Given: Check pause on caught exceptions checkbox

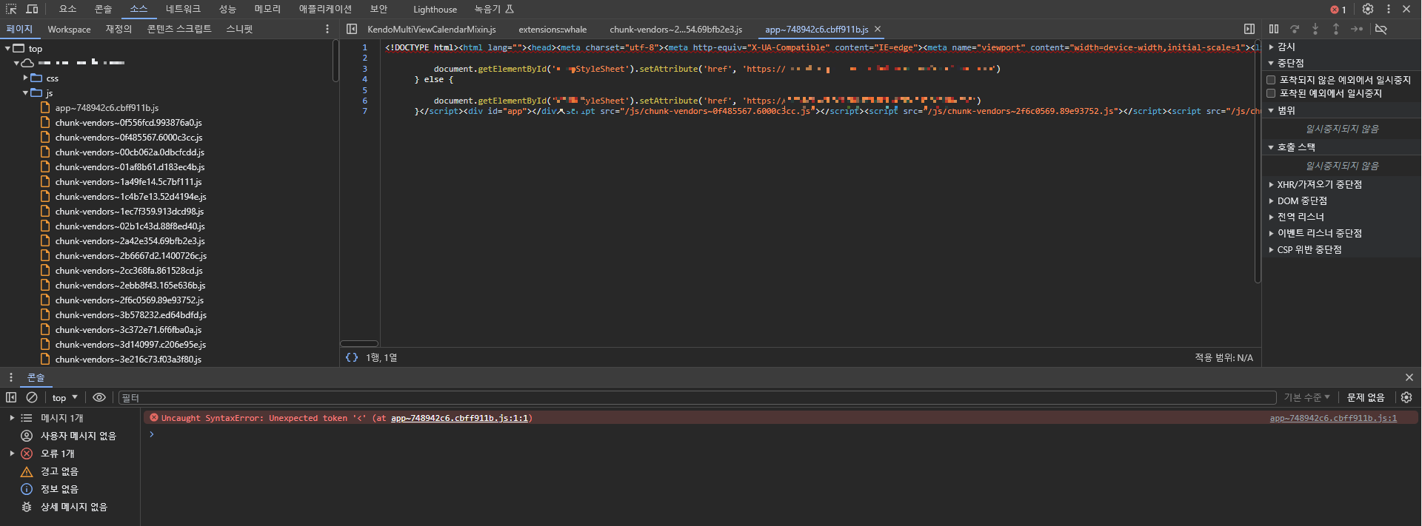Looking at the screenshot, I should 1271,93.
